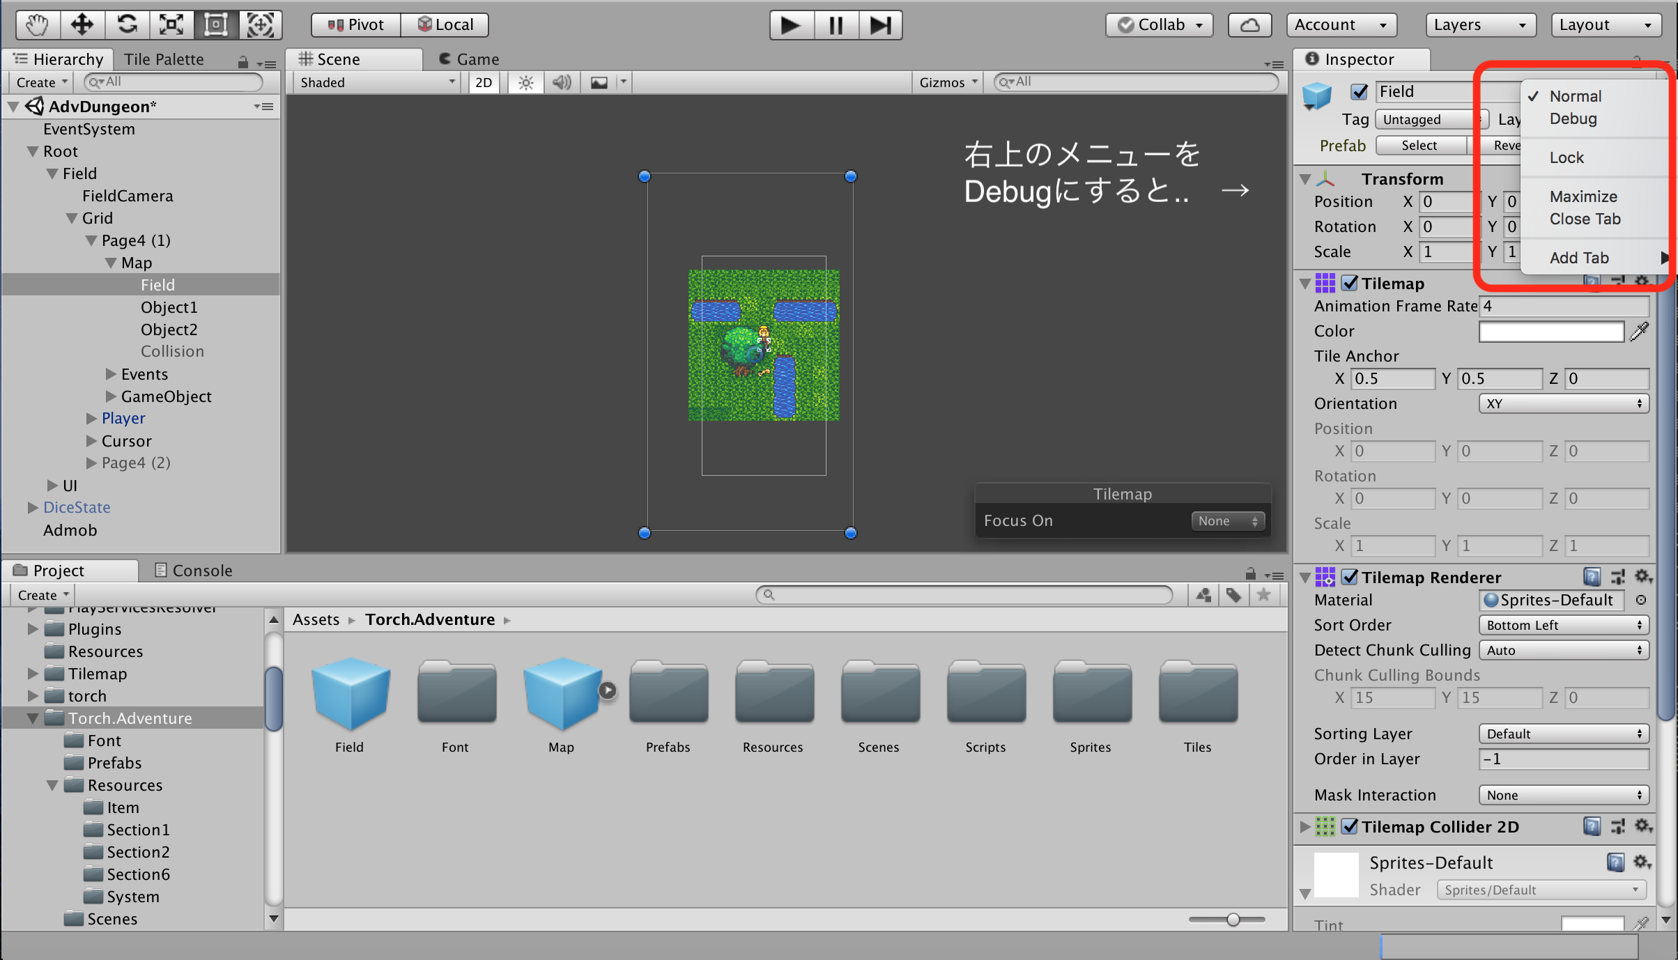Click search by label icon in Project

coord(1233,595)
